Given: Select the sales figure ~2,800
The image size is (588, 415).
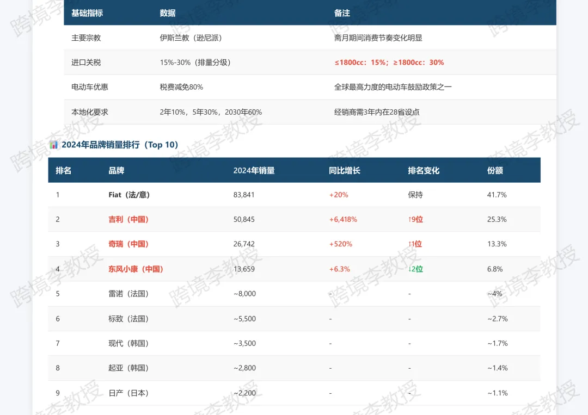Looking at the screenshot, I should click(244, 368).
